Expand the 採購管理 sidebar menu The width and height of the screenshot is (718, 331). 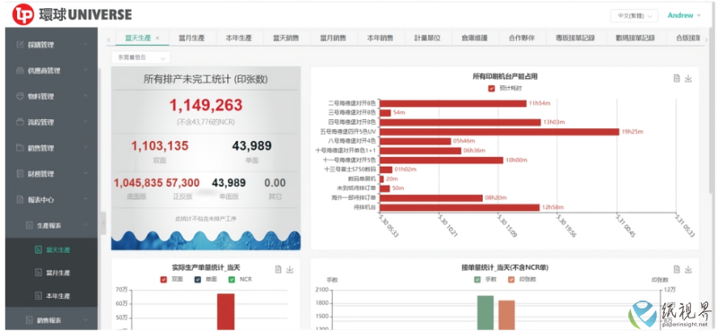coord(51,45)
